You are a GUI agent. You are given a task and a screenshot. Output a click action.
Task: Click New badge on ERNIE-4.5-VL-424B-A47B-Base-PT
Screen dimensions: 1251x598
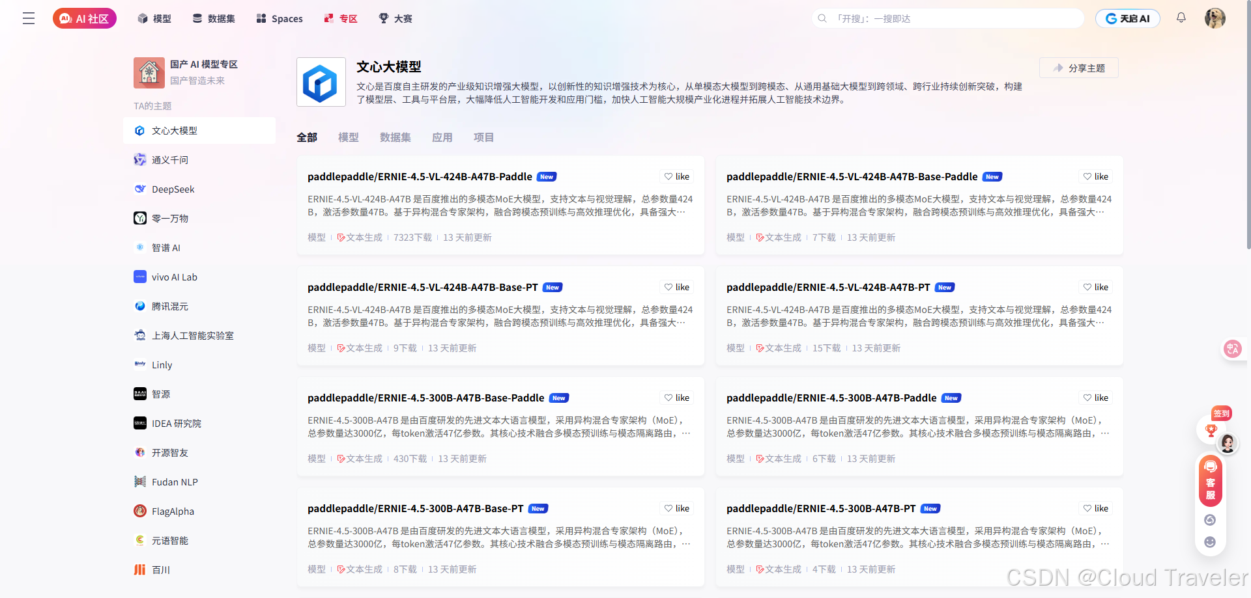point(553,288)
